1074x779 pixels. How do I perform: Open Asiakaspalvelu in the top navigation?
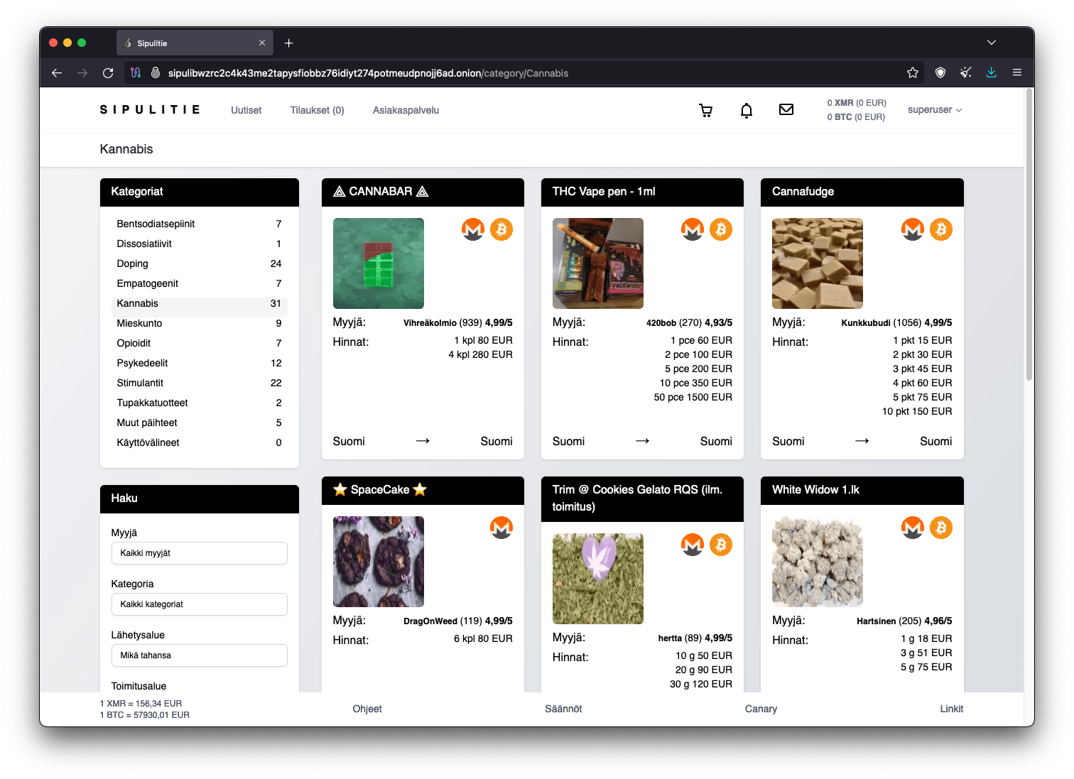coord(406,110)
